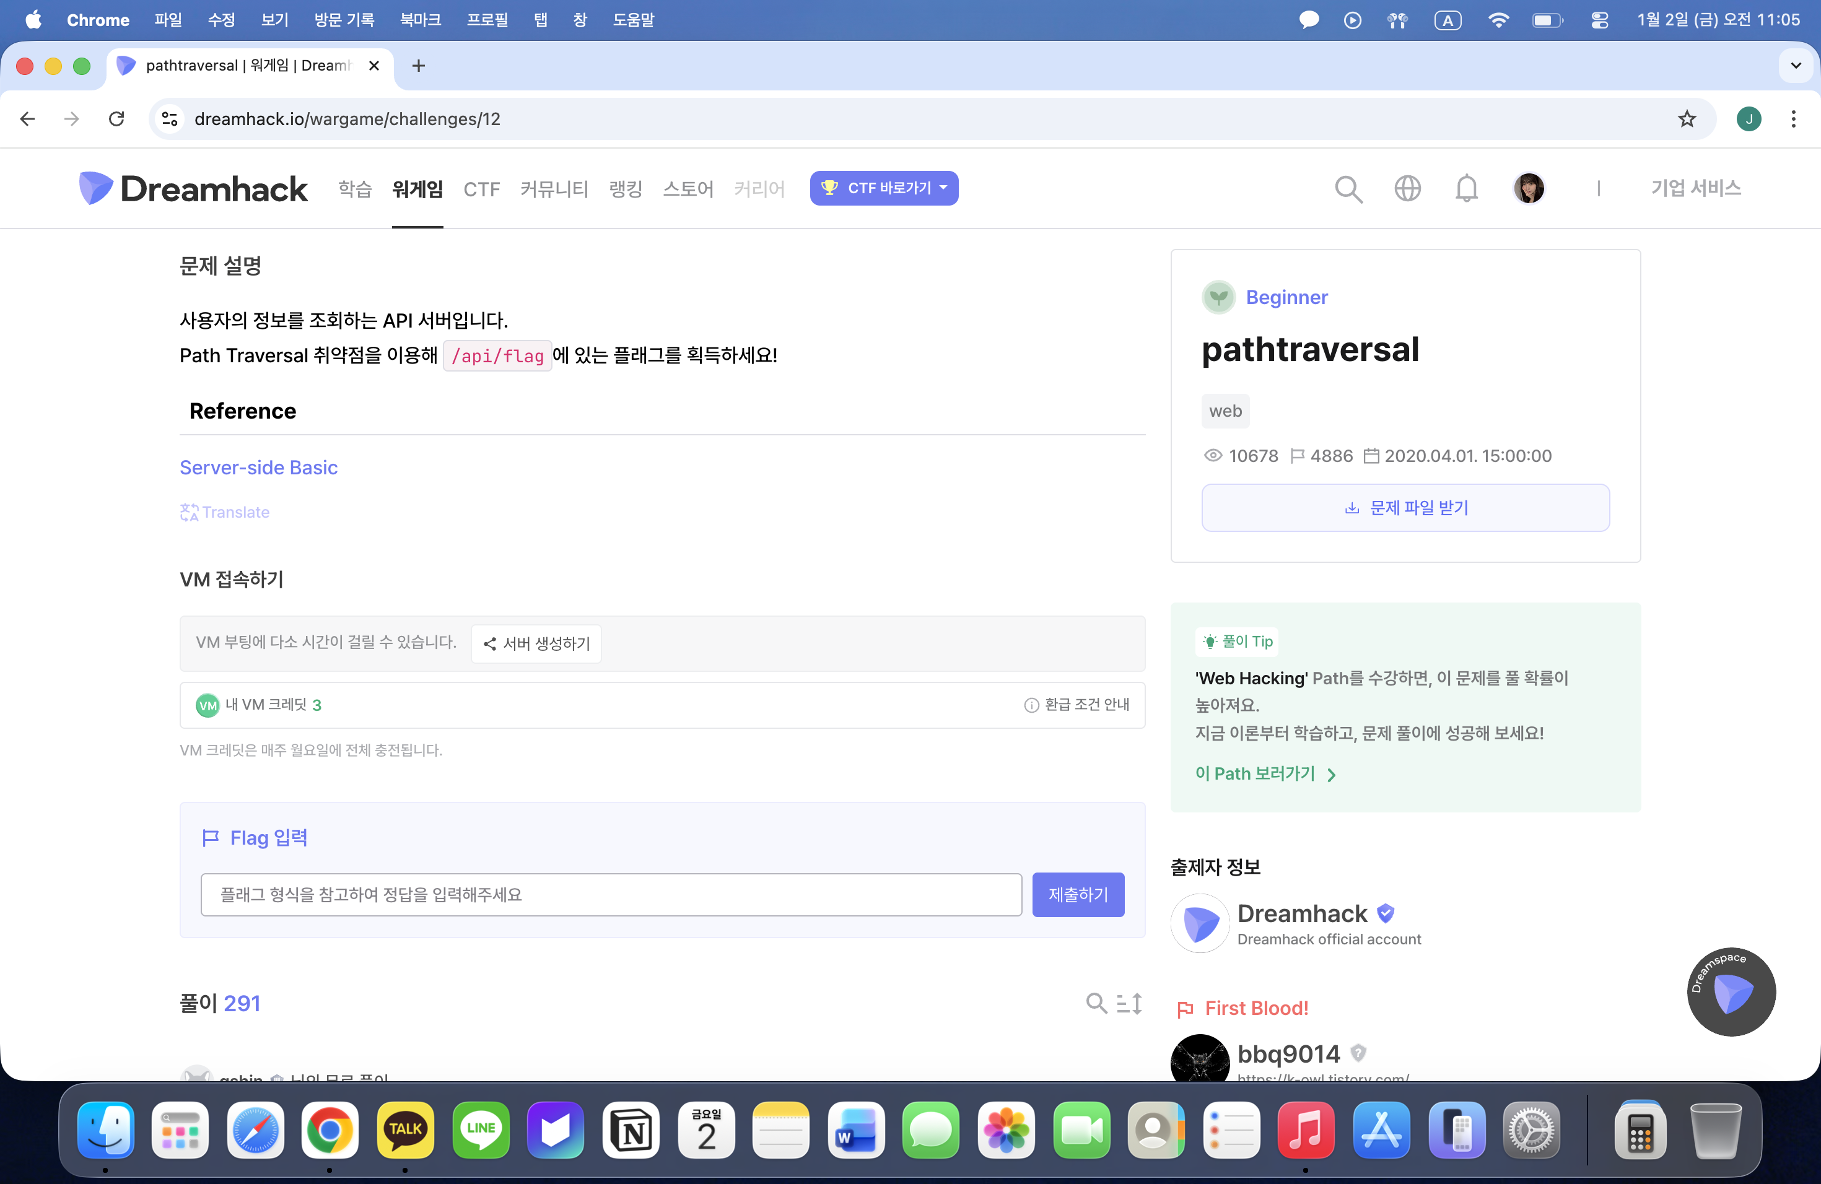Screen dimensions: 1821x1184
Task: Click the Flag input field
Action: point(611,894)
